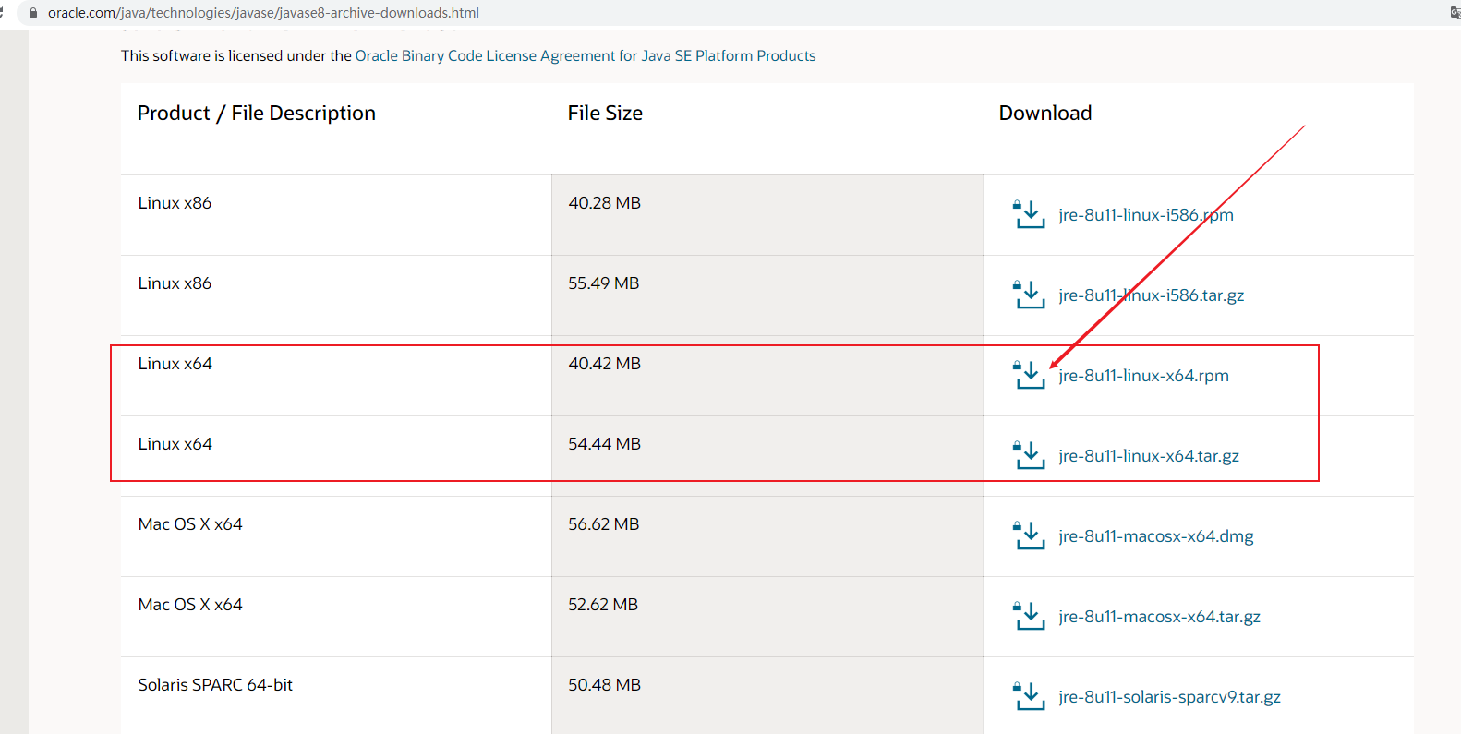The height and width of the screenshot is (734, 1461).
Task: Click the translate icon in address bar
Action: pyautogui.click(x=1455, y=13)
